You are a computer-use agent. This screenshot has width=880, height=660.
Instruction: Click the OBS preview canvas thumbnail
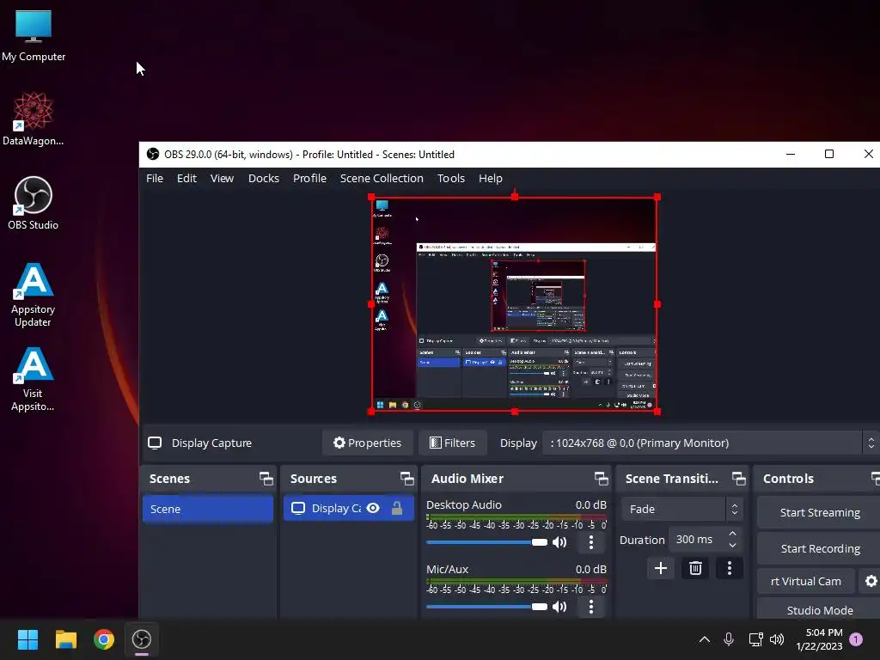514,304
